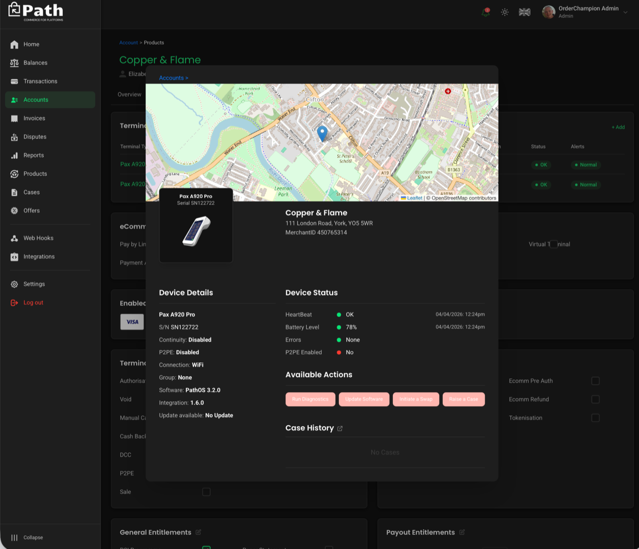Open OrderChampion Admin user dropdown arrow
Image resolution: width=639 pixels, height=549 pixels.
[x=625, y=12]
